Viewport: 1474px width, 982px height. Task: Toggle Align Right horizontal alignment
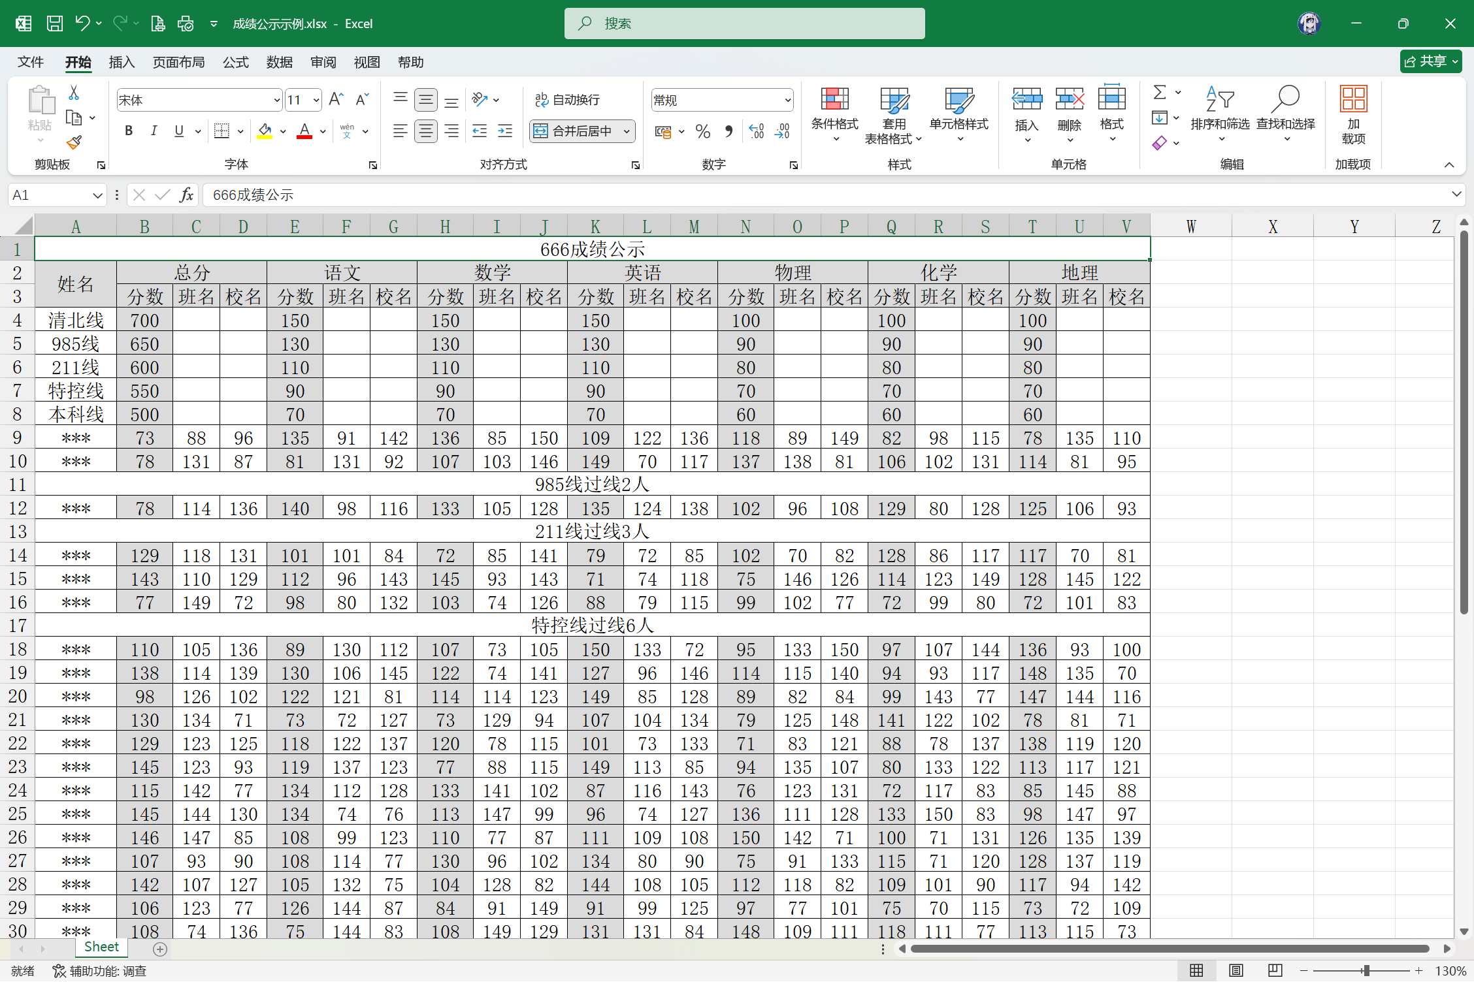click(x=451, y=131)
